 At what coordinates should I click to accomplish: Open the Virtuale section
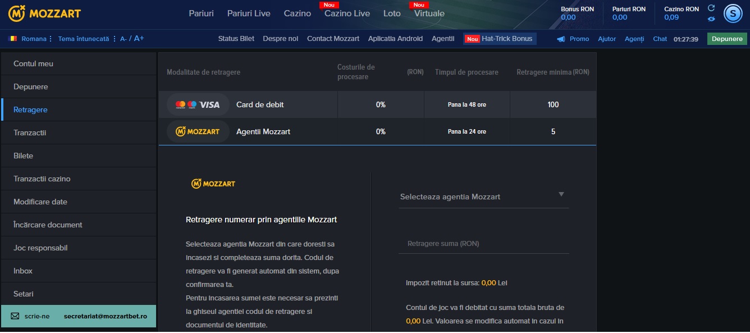point(429,13)
